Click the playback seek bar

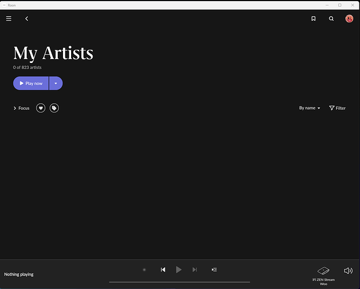pyautogui.click(x=180, y=282)
